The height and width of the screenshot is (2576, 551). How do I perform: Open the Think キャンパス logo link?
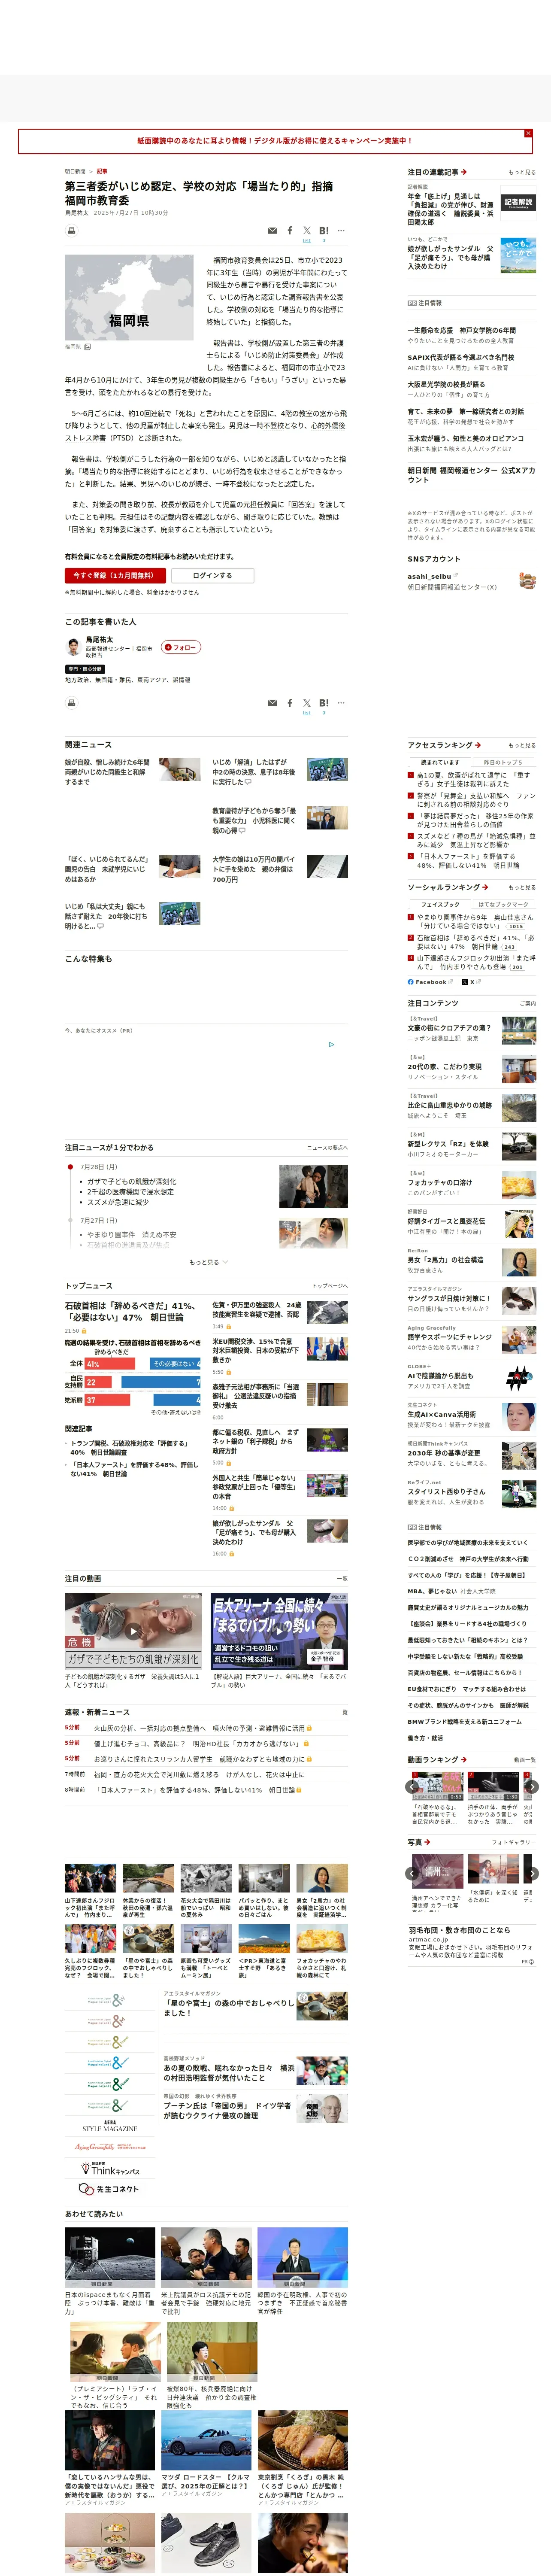click(109, 2169)
